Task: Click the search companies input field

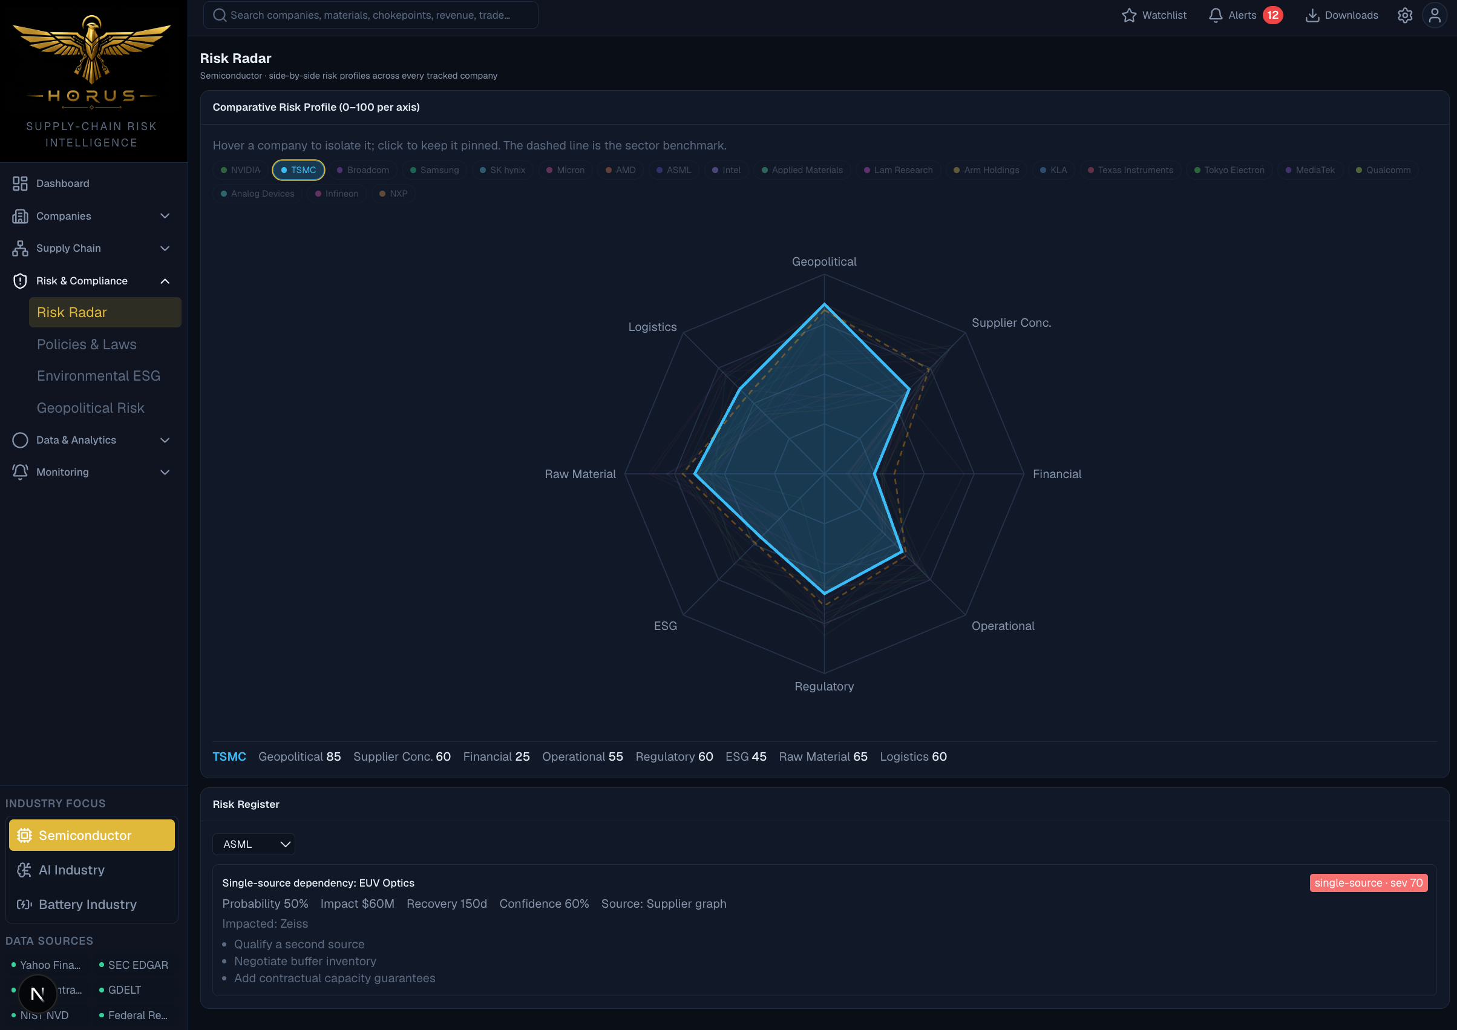Action: pos(370,15)
